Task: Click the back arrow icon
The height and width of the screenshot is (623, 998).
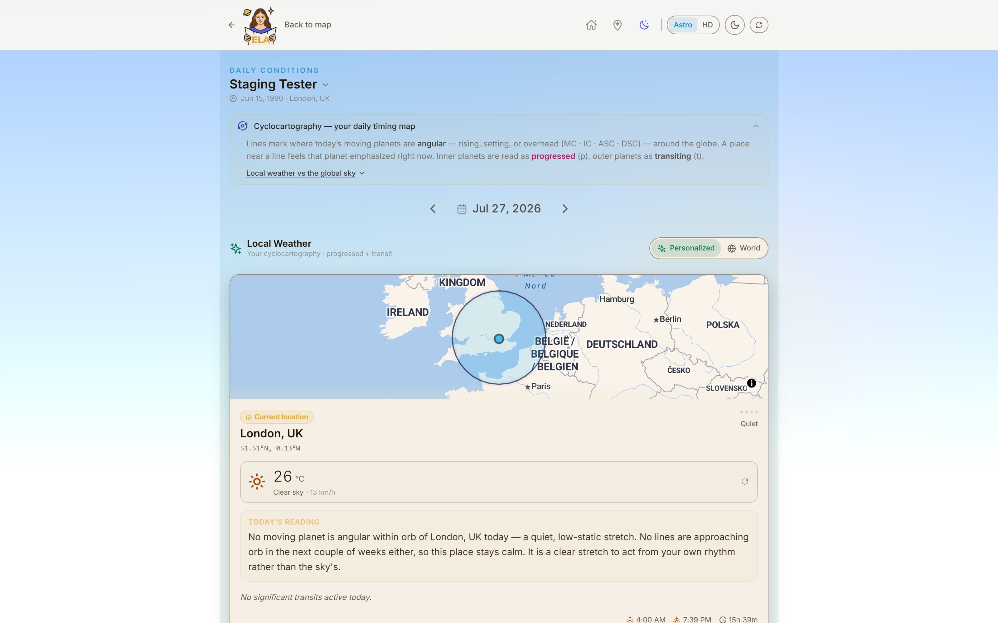Action: (232, 25)
